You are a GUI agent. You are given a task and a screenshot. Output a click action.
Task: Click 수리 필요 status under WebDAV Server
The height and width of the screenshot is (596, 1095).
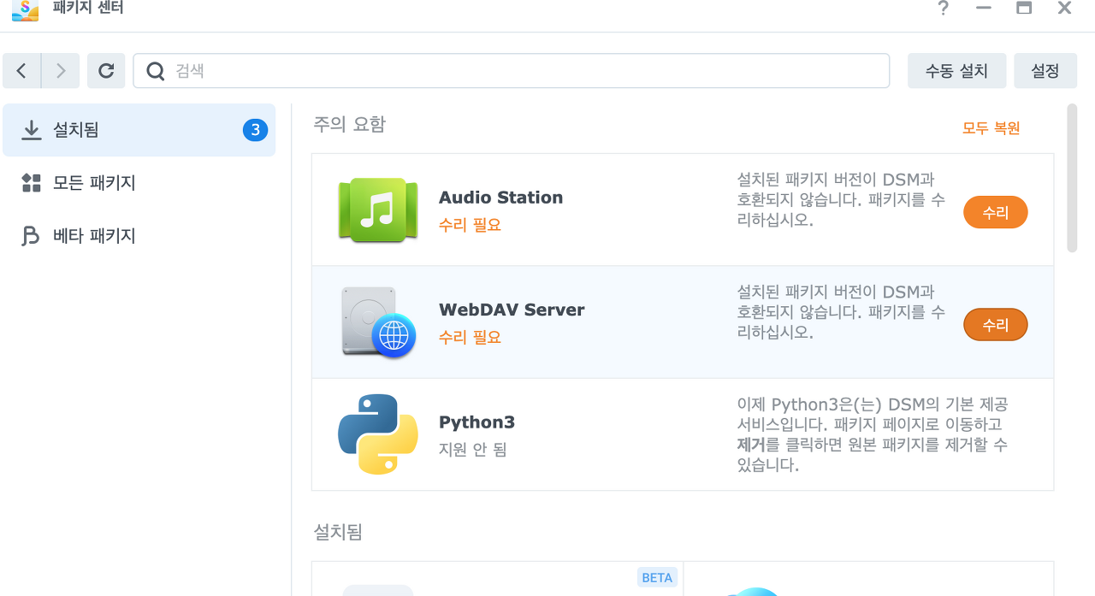pos(470,338)
